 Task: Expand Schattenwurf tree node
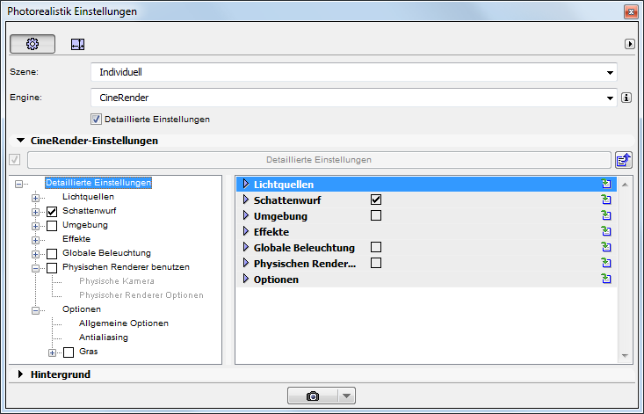35,212
